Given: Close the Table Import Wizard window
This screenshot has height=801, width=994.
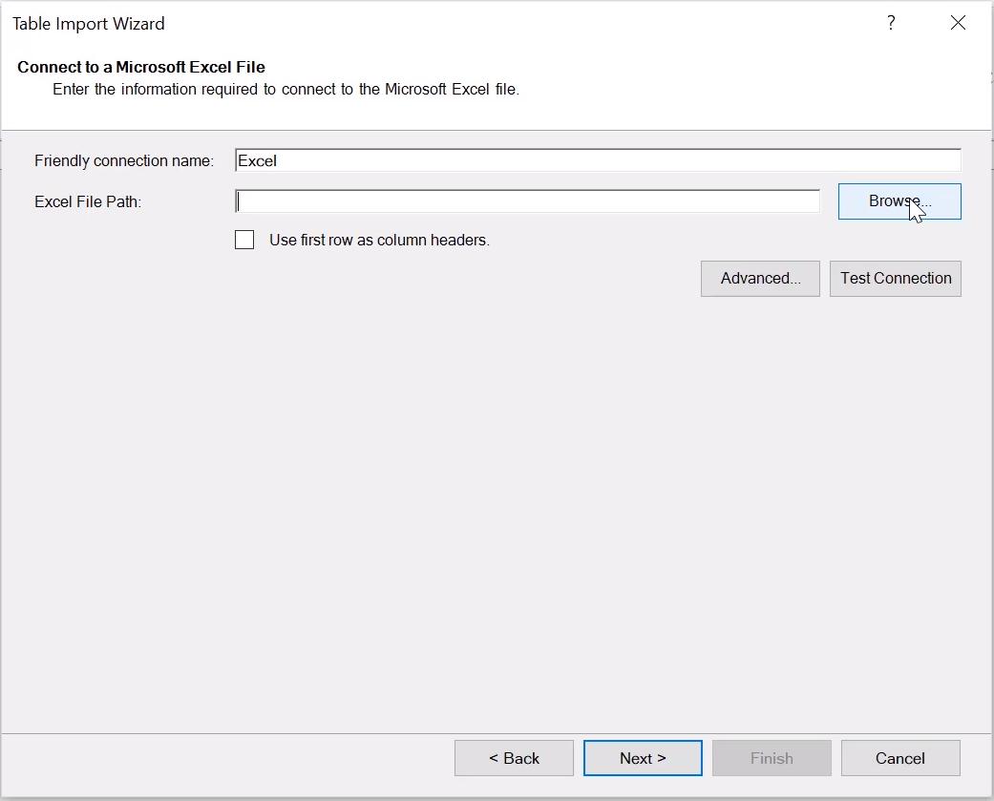Looking at the screenshot, I should (958, 23).
